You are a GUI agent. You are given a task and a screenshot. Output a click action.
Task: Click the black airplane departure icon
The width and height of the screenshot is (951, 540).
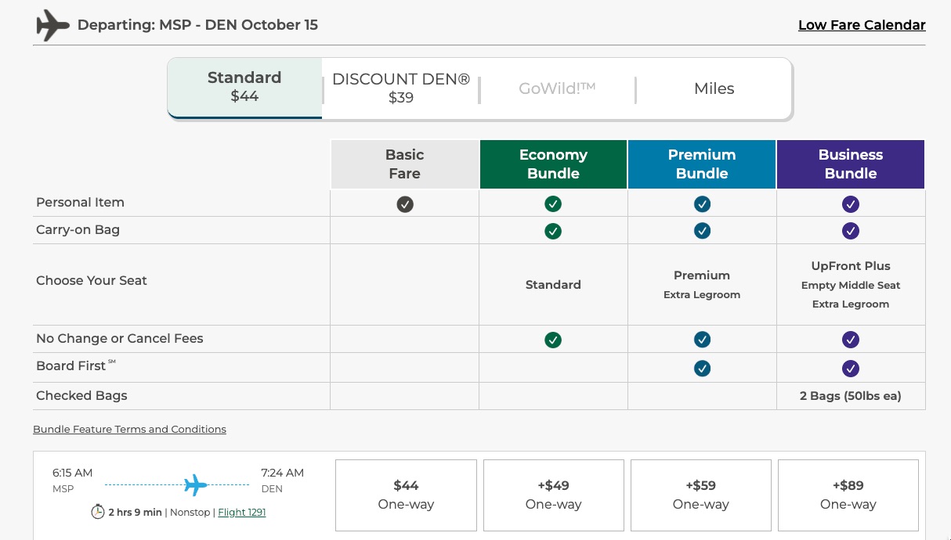click(x=52, y=25)
